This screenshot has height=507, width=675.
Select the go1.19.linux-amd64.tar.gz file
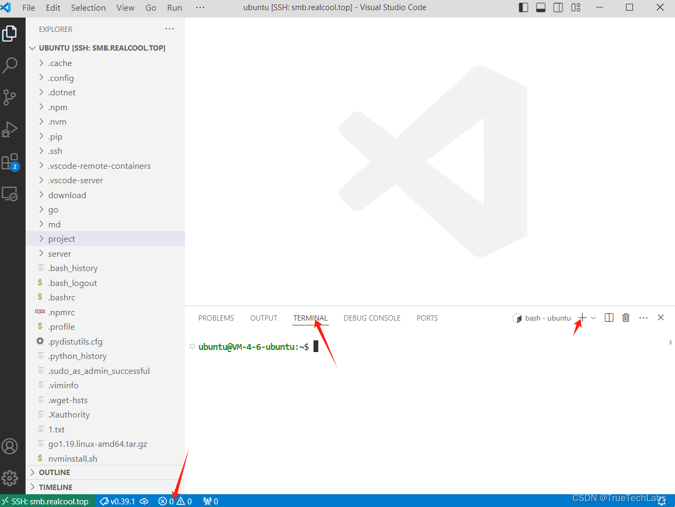click(106, 444)
